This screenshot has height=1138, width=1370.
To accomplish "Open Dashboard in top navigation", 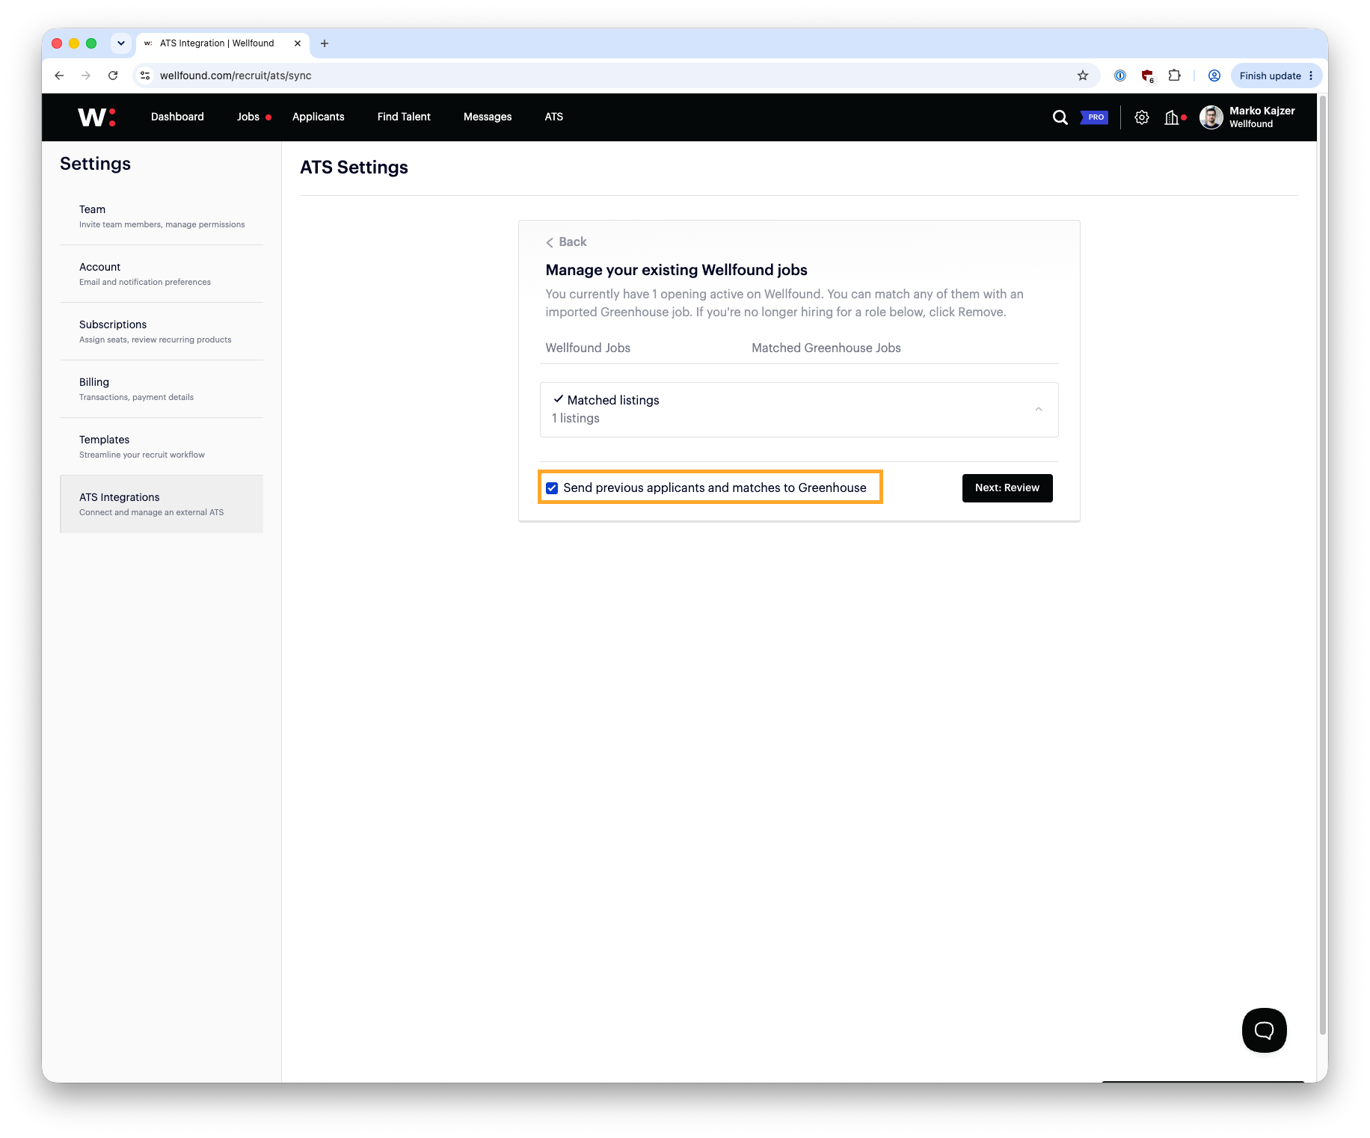I will coord(177,117).
